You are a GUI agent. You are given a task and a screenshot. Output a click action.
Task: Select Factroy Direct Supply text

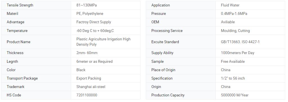[x=94, y=22]
